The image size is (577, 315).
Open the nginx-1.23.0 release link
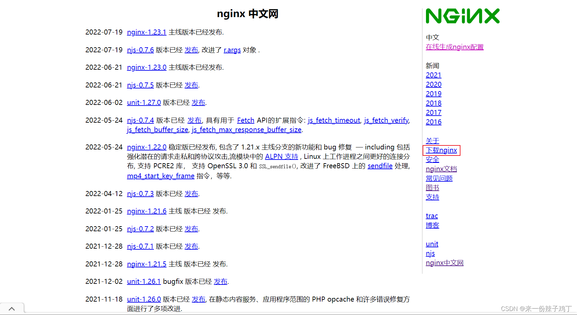[147, 67]
